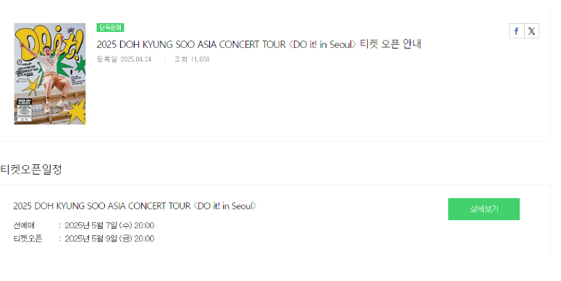
Task: Share this notice on Facebook
Action: [x=517, y=31]
